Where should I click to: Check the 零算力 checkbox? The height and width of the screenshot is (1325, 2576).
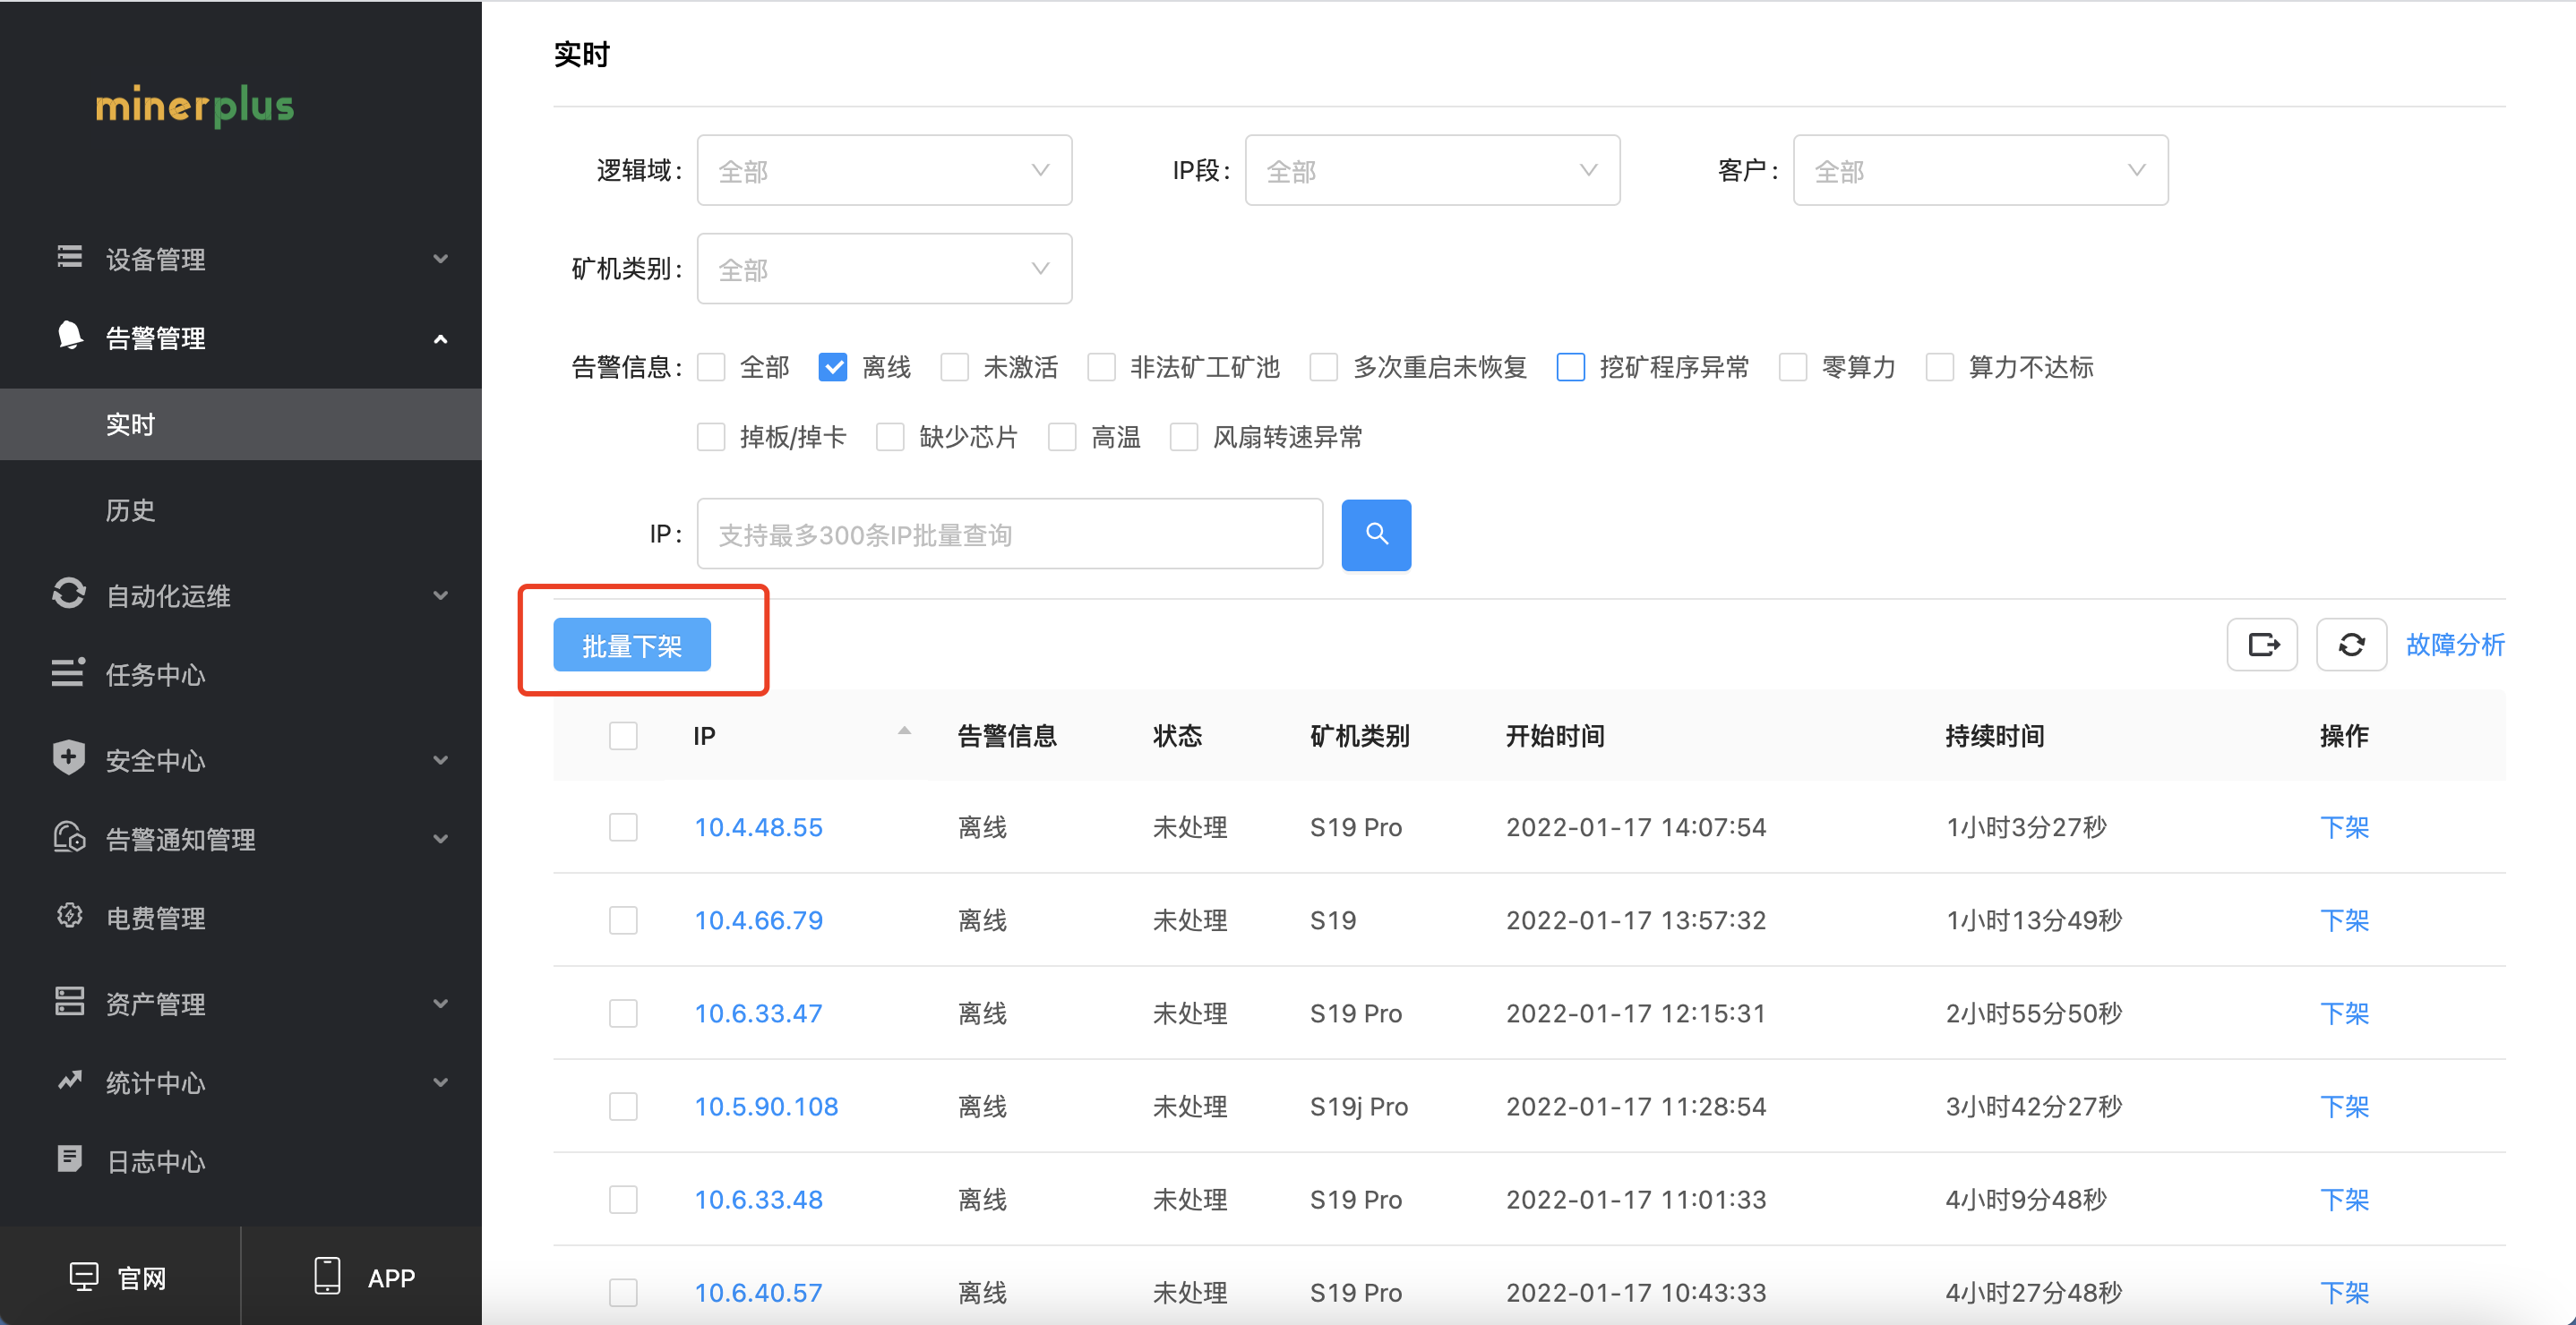tap(1793, 368)
